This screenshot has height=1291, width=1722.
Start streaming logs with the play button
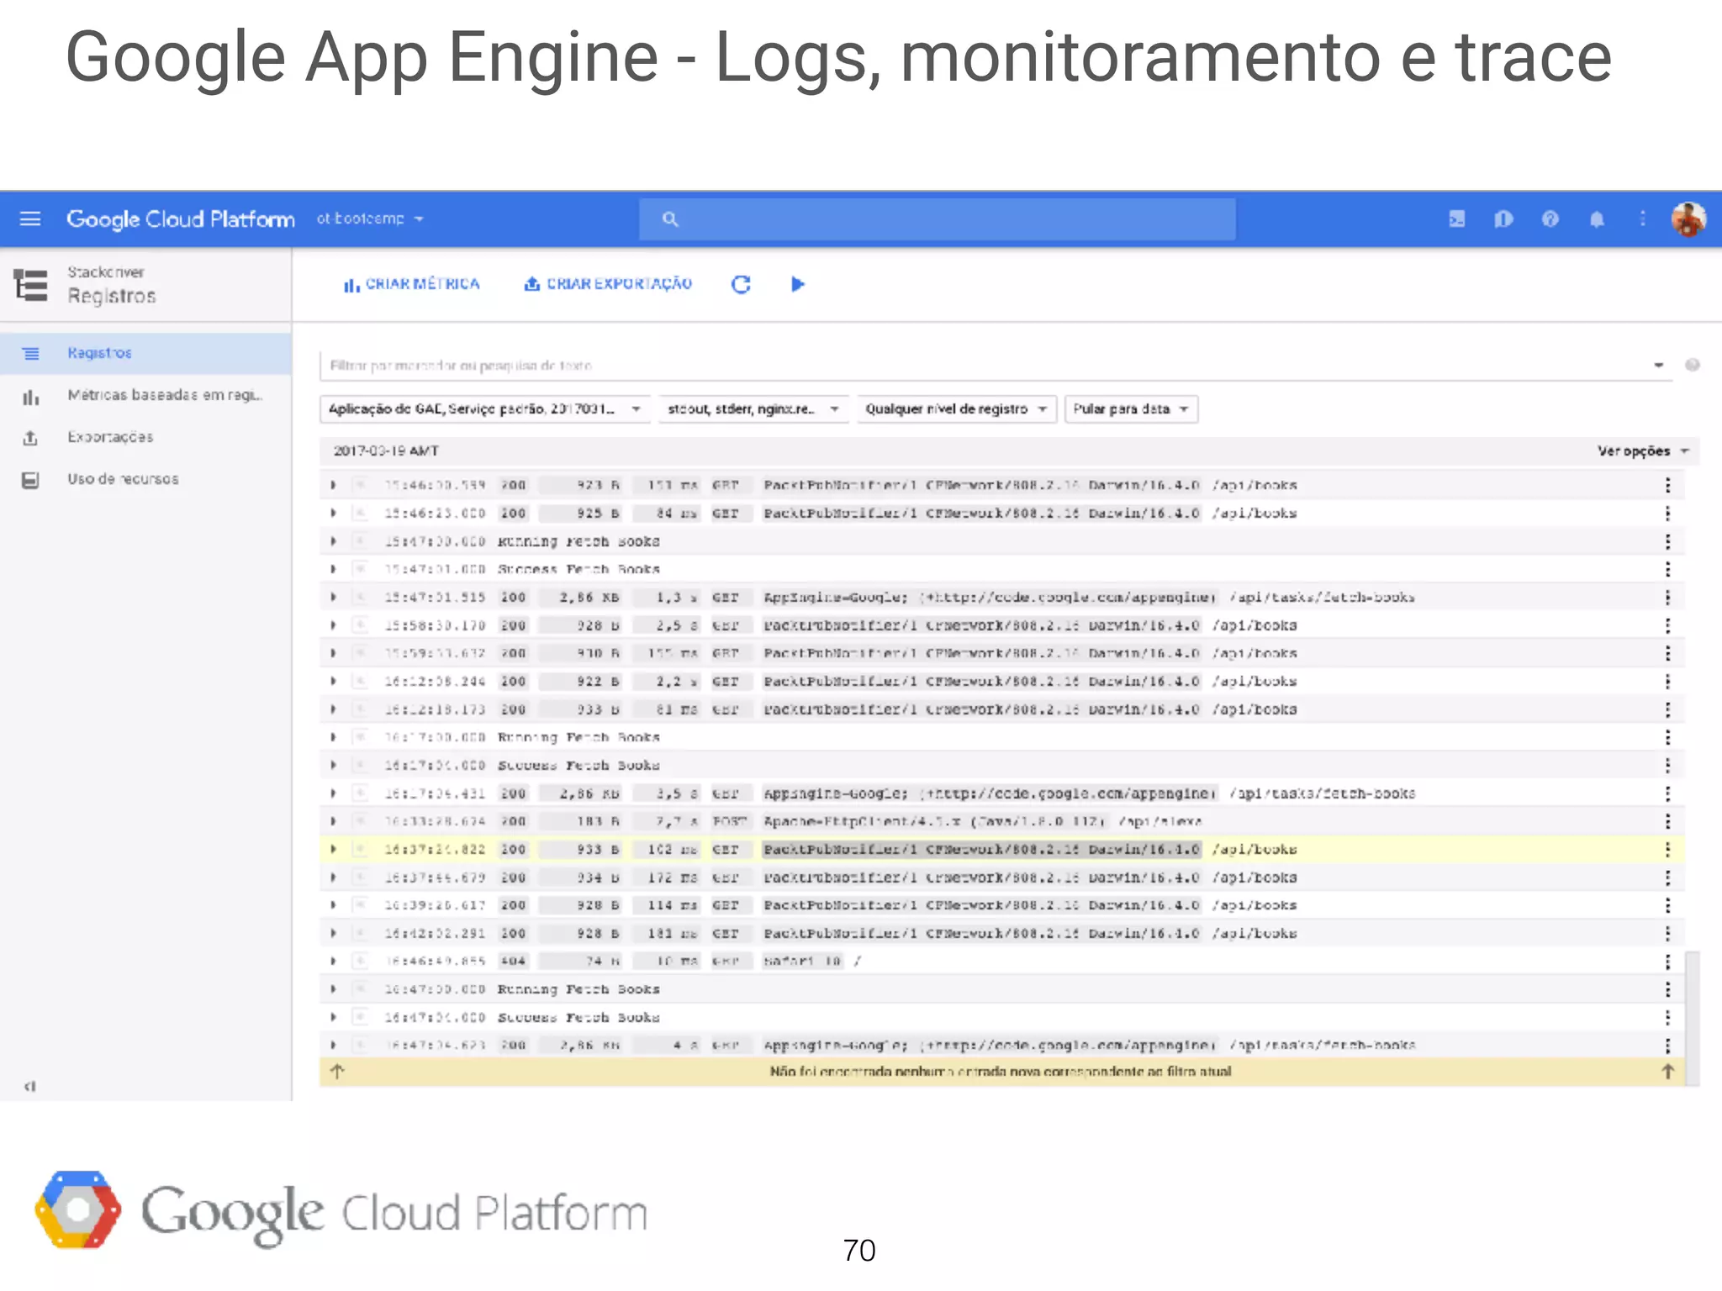pos(798,285)
